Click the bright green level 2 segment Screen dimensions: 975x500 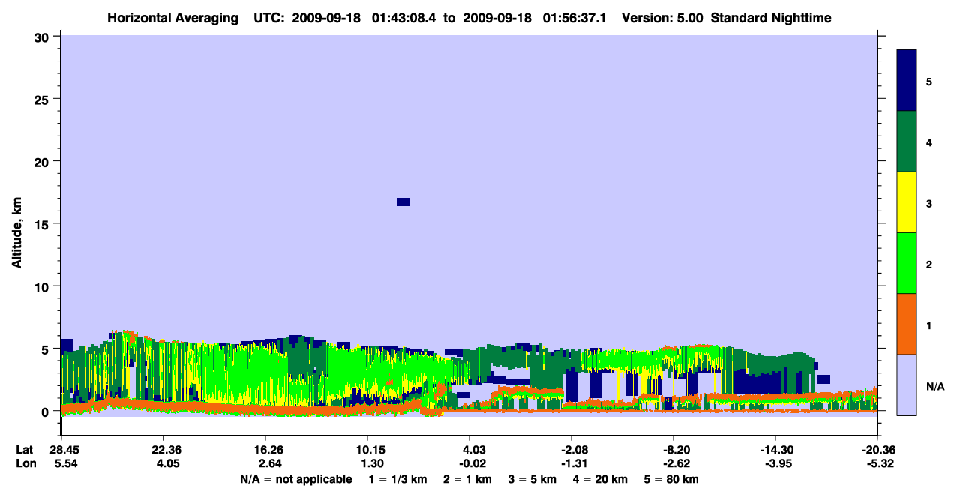coord(907,263)
